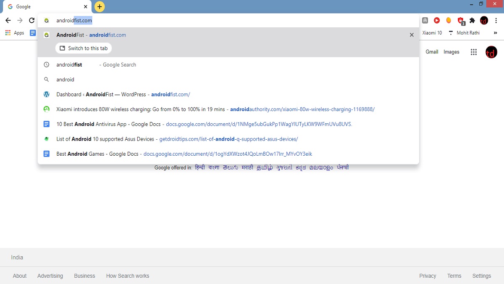Switch Google to Bengali (বাংলা)
The image size is (504, 284).
(214, 167)
